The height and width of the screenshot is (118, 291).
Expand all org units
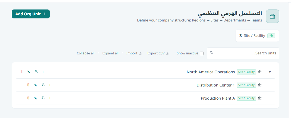tap(110, 53)
